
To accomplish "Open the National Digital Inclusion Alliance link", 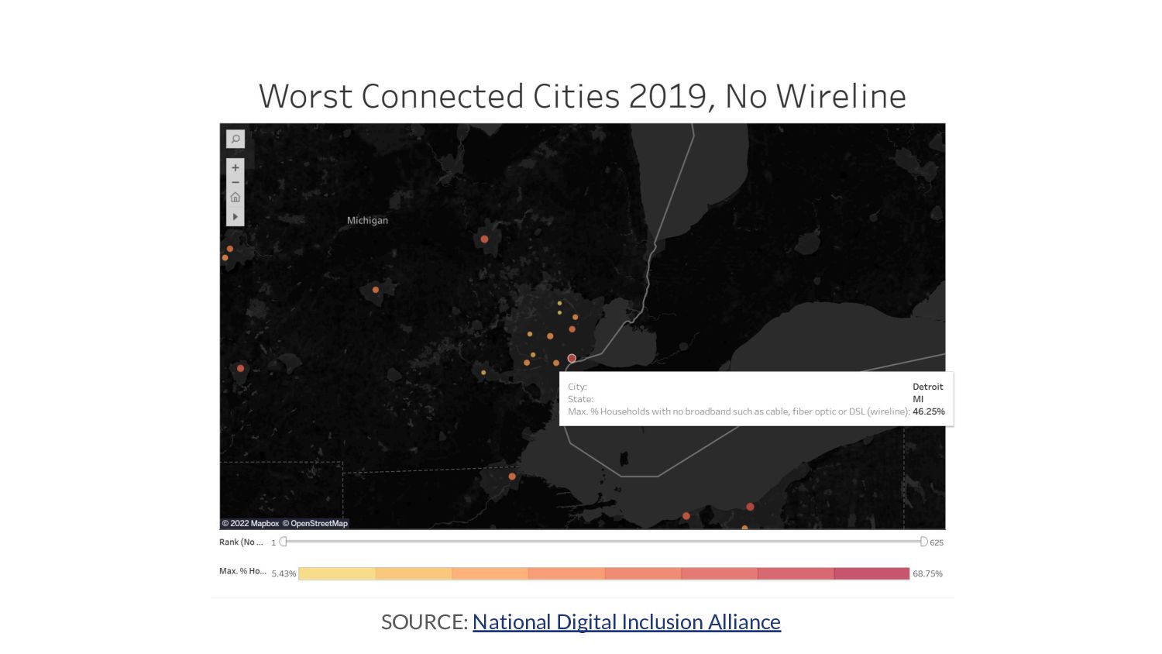I will pos(627,621).
